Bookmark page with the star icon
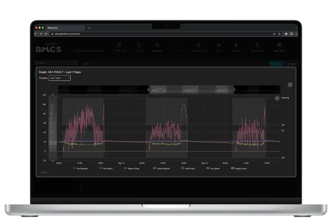The image size is (332, 219). 279,34
